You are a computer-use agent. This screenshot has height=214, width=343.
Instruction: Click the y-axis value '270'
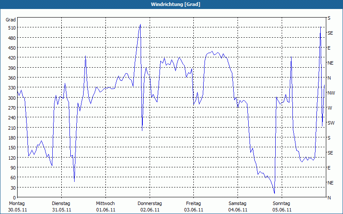[x=12, y=108]
